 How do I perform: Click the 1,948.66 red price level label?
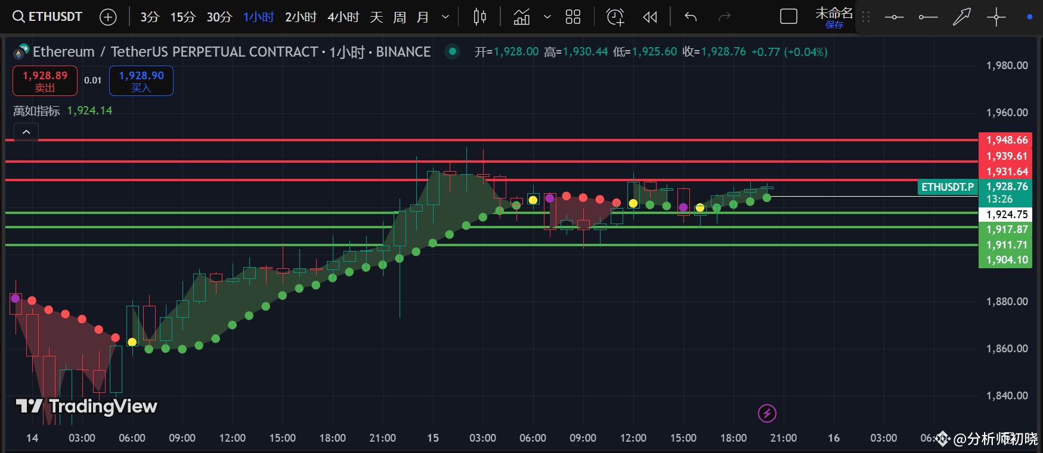pos(1006,140)
